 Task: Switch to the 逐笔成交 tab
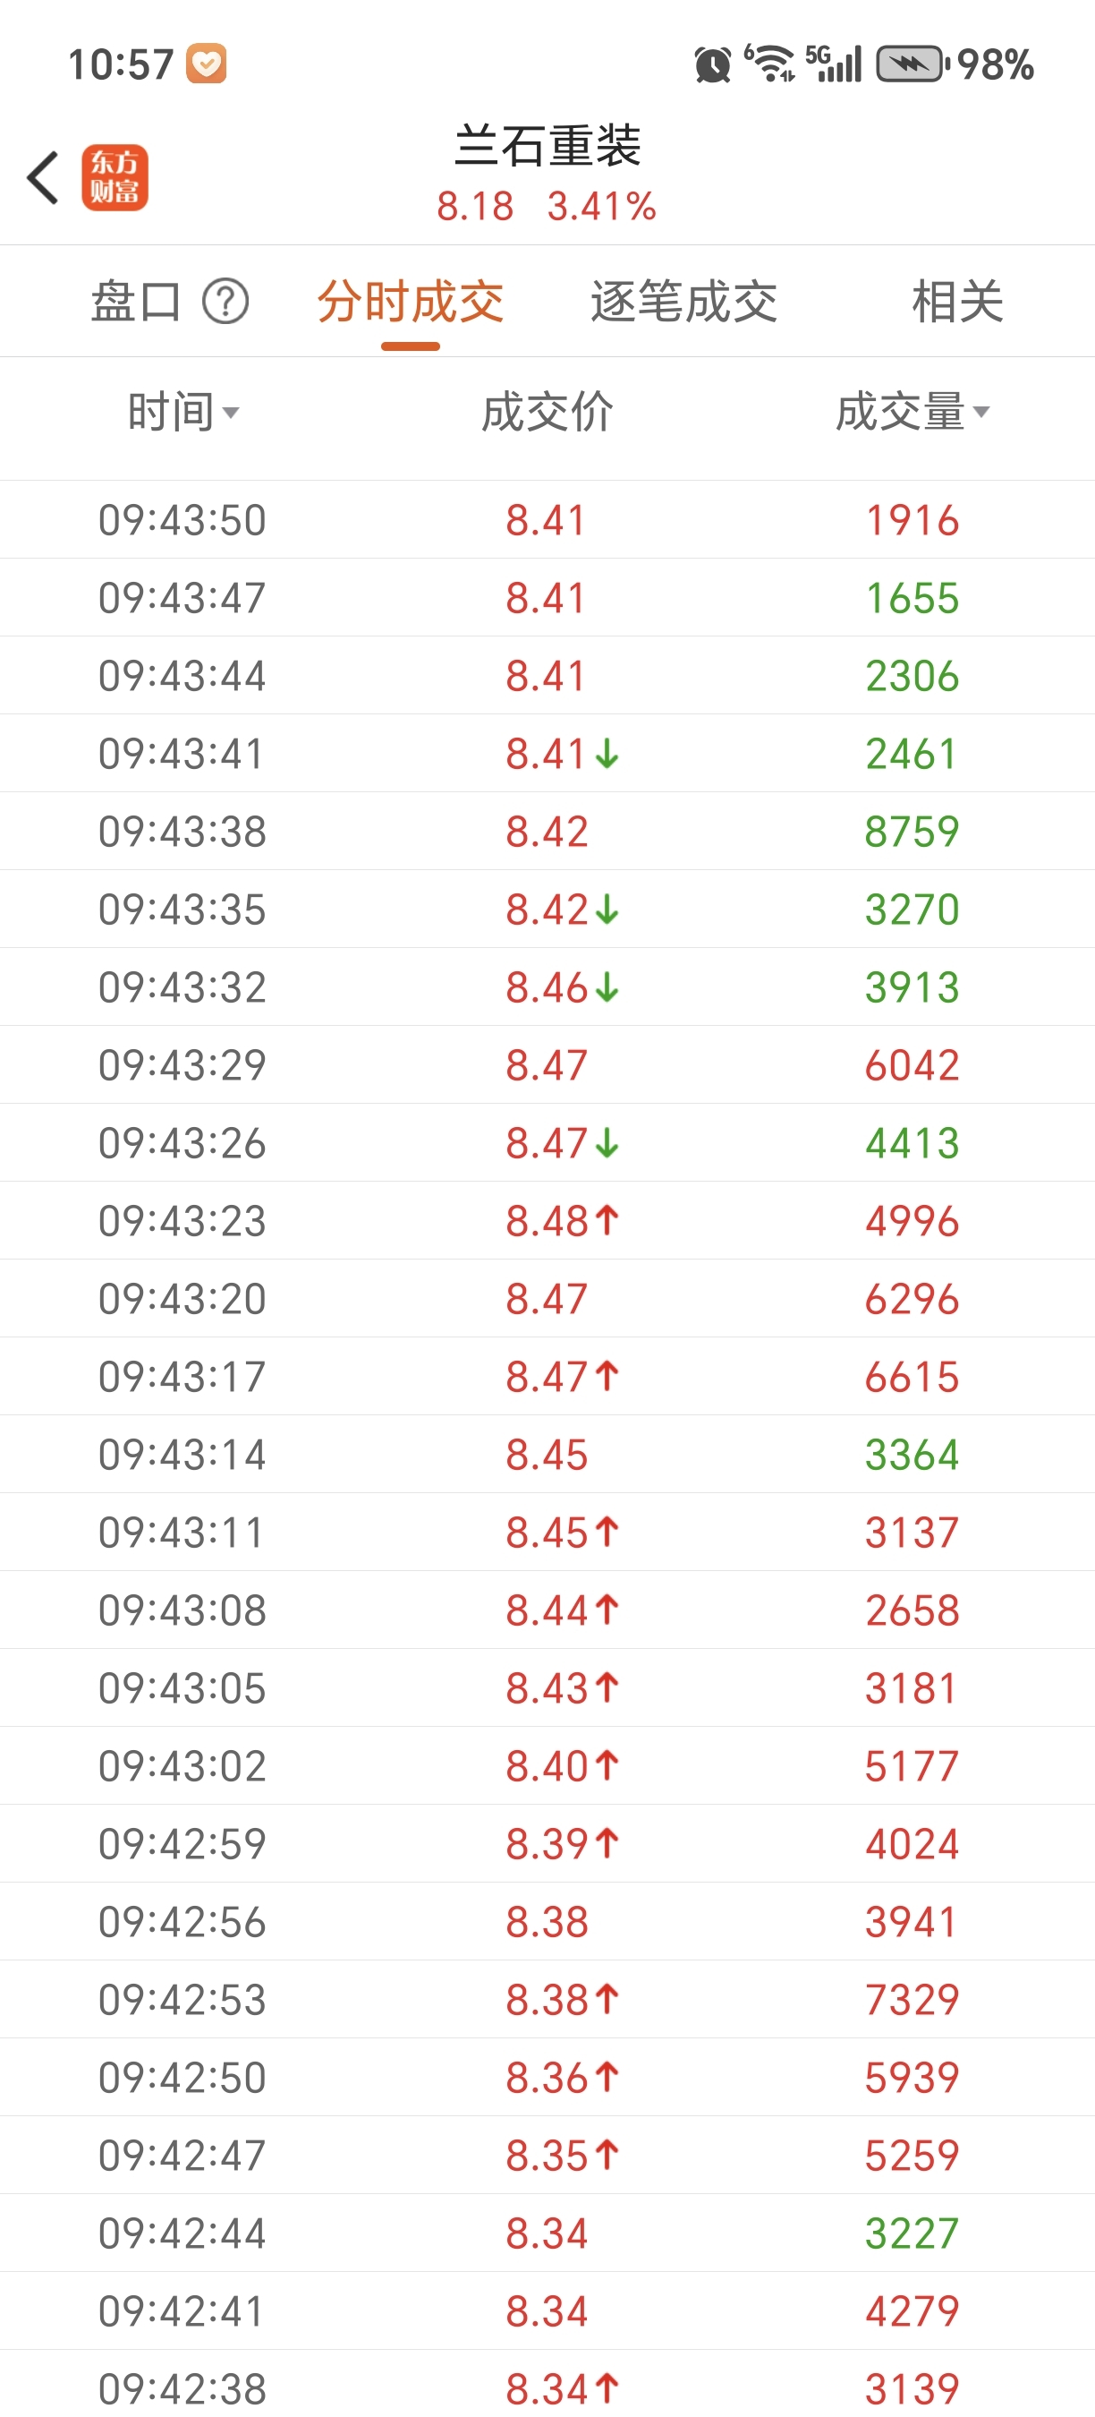click(684, 303)
